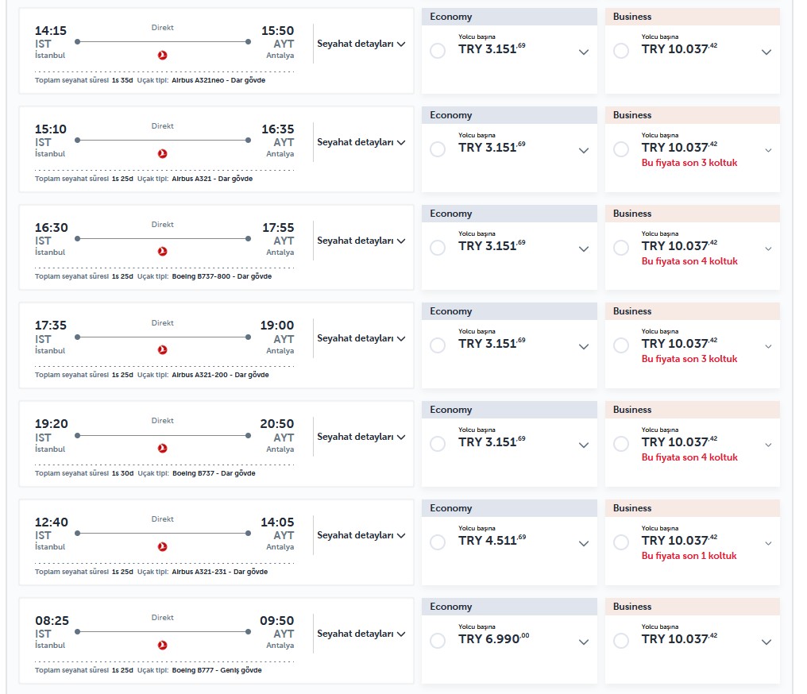
Task: Select Economy fare for 14:15 flight
Action: [x=438, y=51]
